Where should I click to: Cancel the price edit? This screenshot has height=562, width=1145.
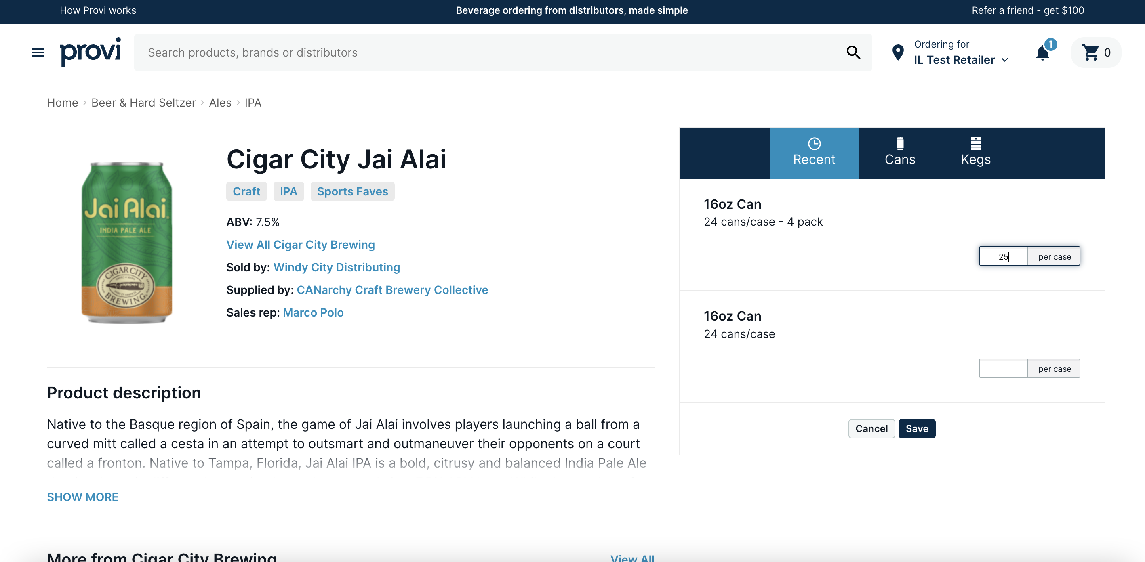point(871,429)
